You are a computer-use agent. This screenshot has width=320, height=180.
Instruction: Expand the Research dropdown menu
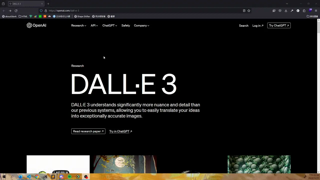[x=79, y=25]
